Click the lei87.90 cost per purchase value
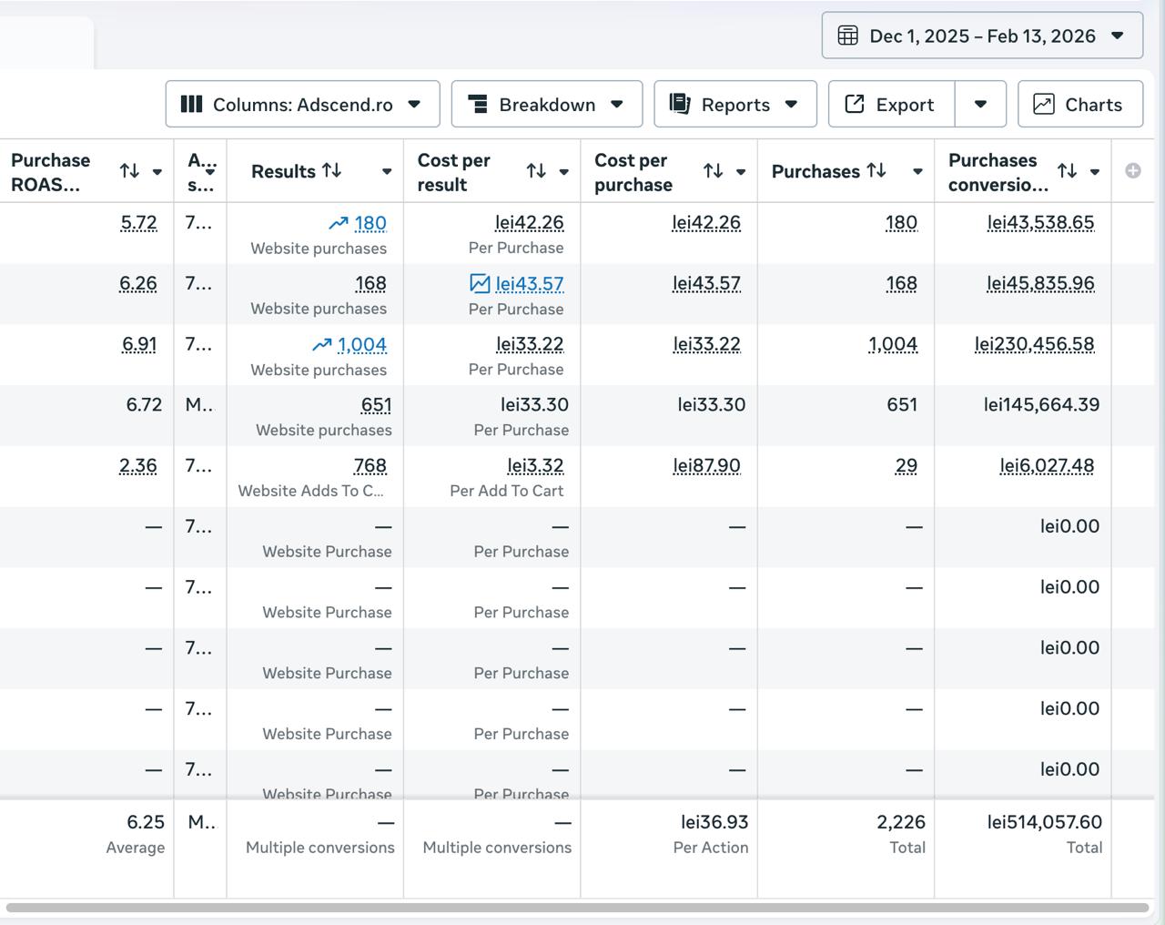Screen dimensions: 1165x925 [x=707, y=466]
